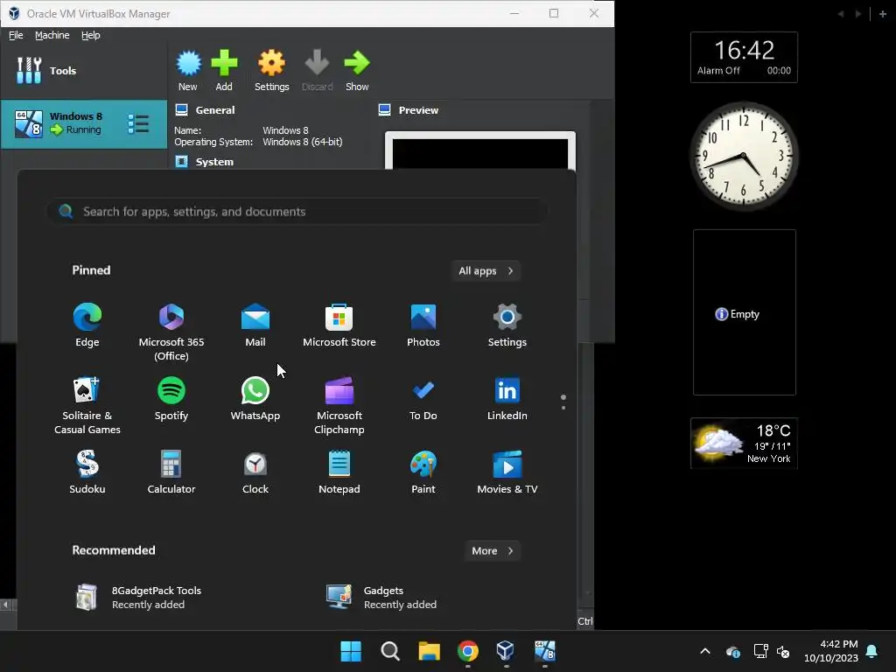The width and height of the screenshot is (896, 672).
Task: Go to next gadget sidebar page arrow
Action: pyautogui.click(x=858, y=14)
